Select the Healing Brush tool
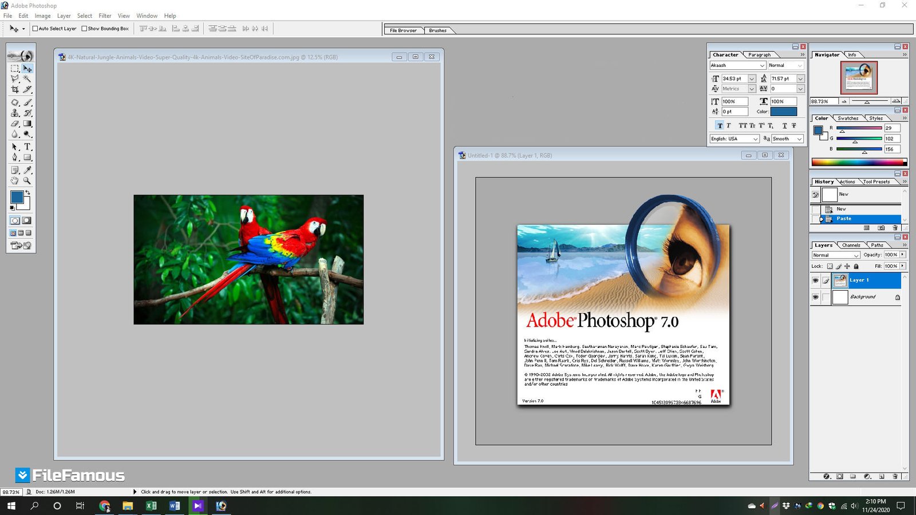Image resolution: width=916 pixels, height=515 pixels. click(15, 103)
